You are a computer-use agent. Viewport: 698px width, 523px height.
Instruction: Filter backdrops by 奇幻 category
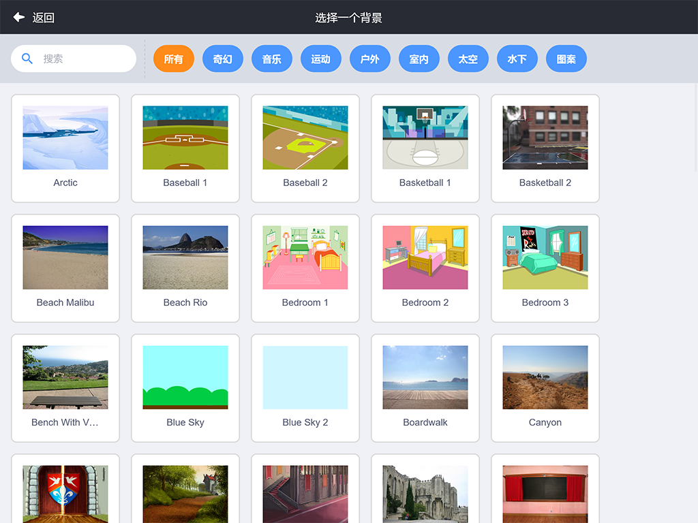(x=223, y=59)
